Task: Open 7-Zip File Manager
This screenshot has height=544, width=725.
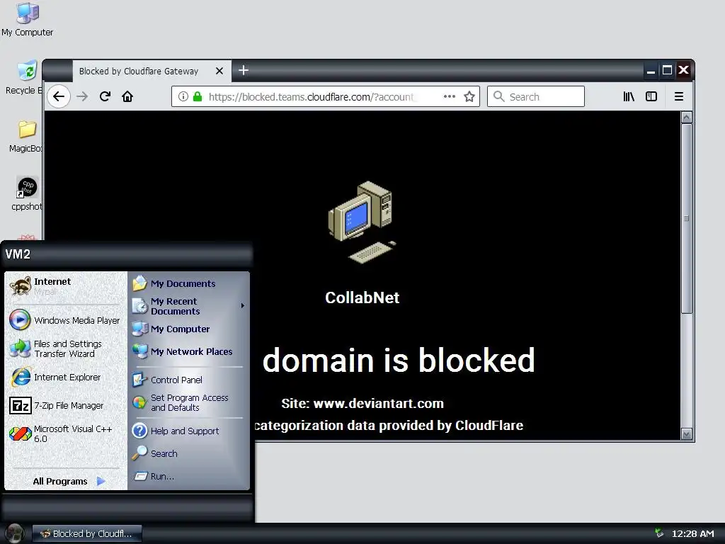Action: (64, 406)
